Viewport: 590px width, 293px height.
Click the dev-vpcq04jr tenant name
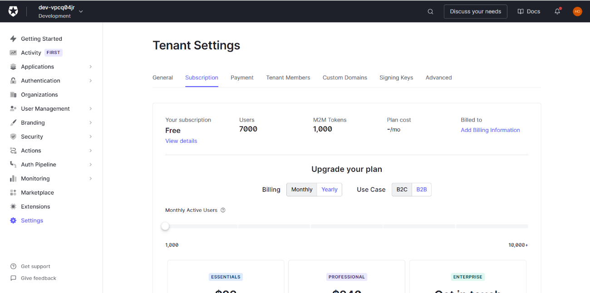(56, 8)
